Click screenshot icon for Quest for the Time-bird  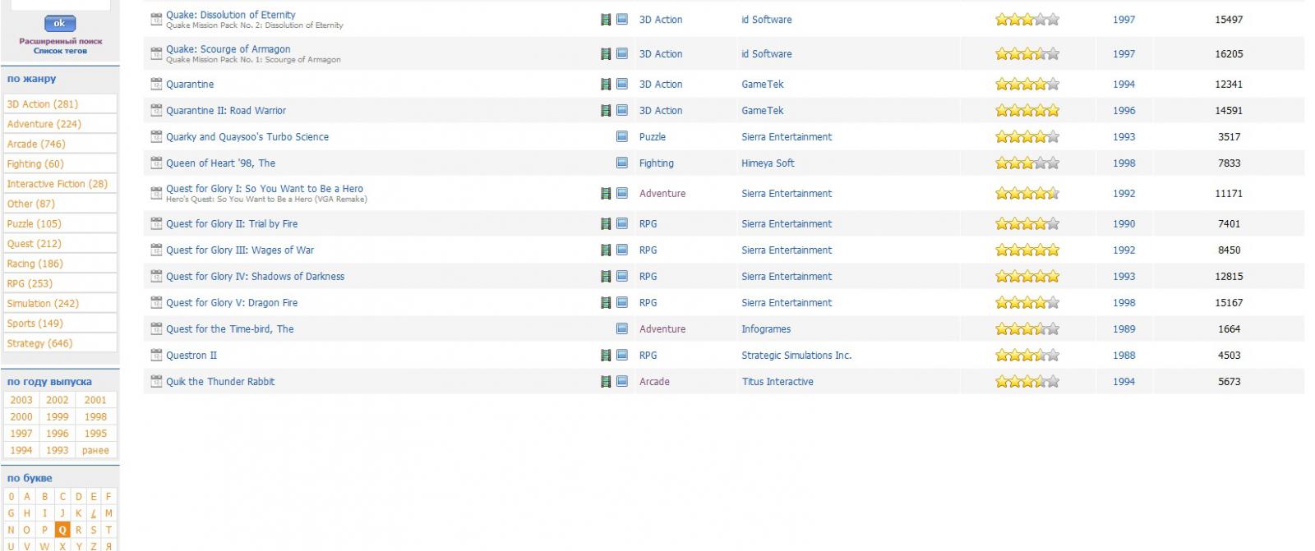point(622,329)
